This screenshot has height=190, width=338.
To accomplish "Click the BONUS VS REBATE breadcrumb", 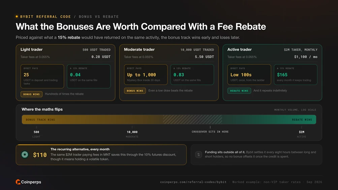I will 99,17.
